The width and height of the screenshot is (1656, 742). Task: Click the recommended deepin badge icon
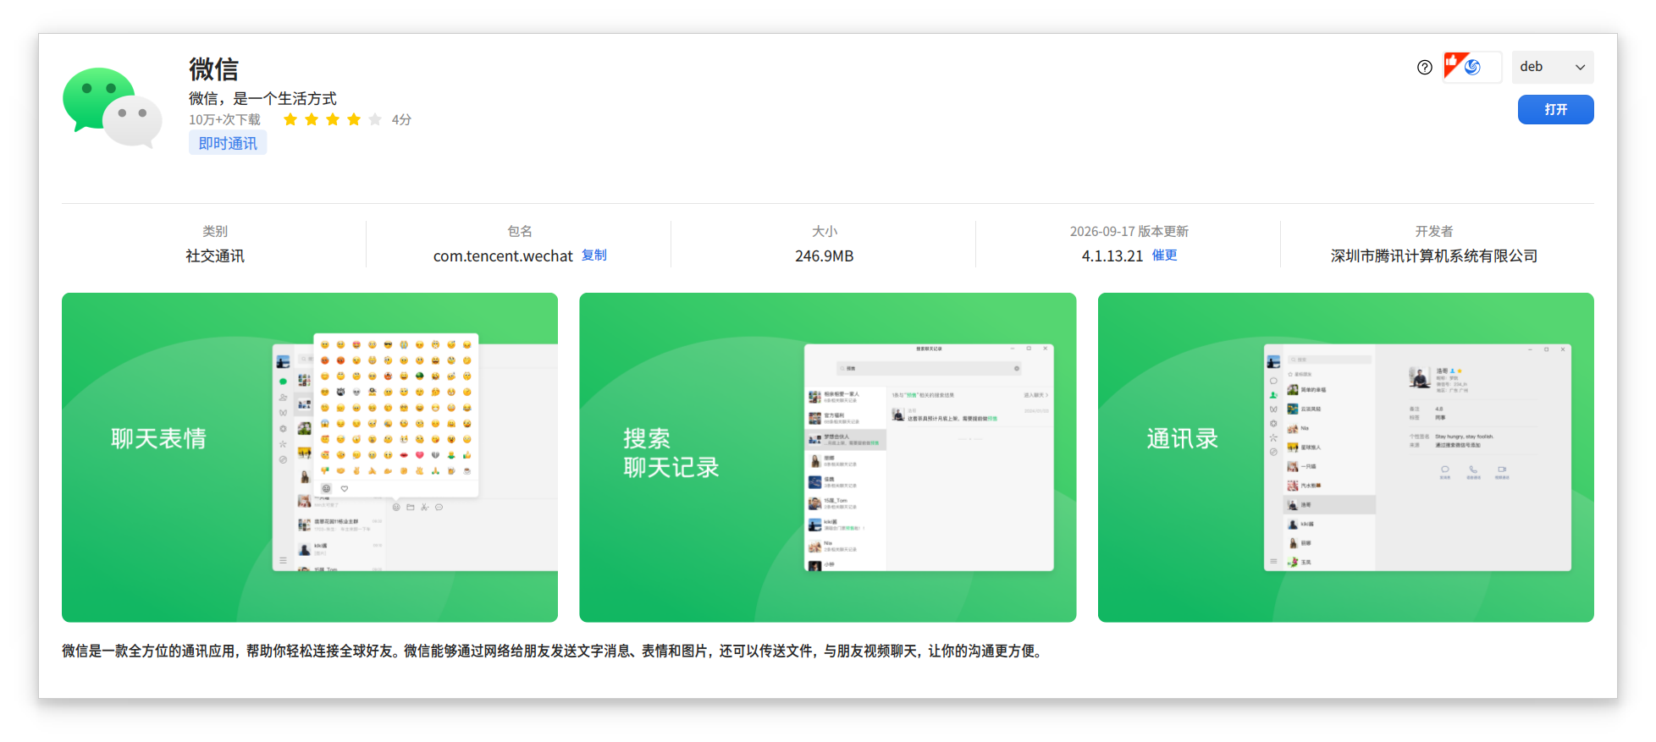[x=1472, y=67]
